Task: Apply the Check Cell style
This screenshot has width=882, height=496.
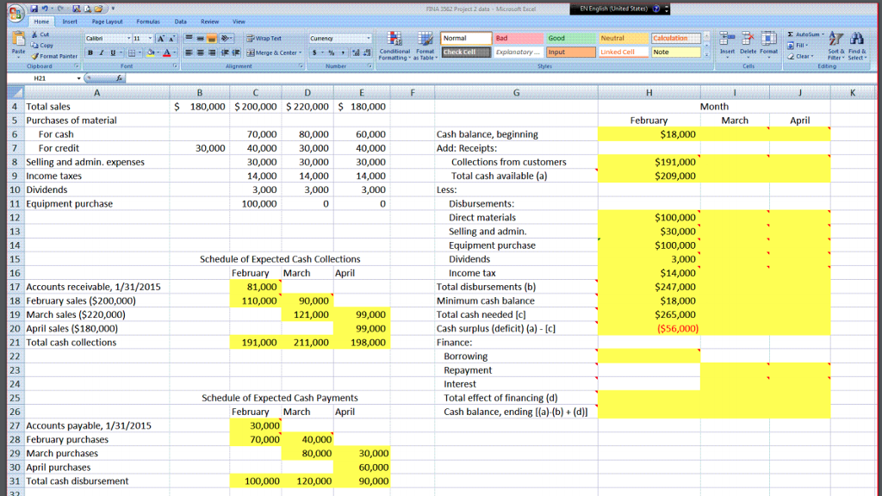Action: [x=466, y=52]
